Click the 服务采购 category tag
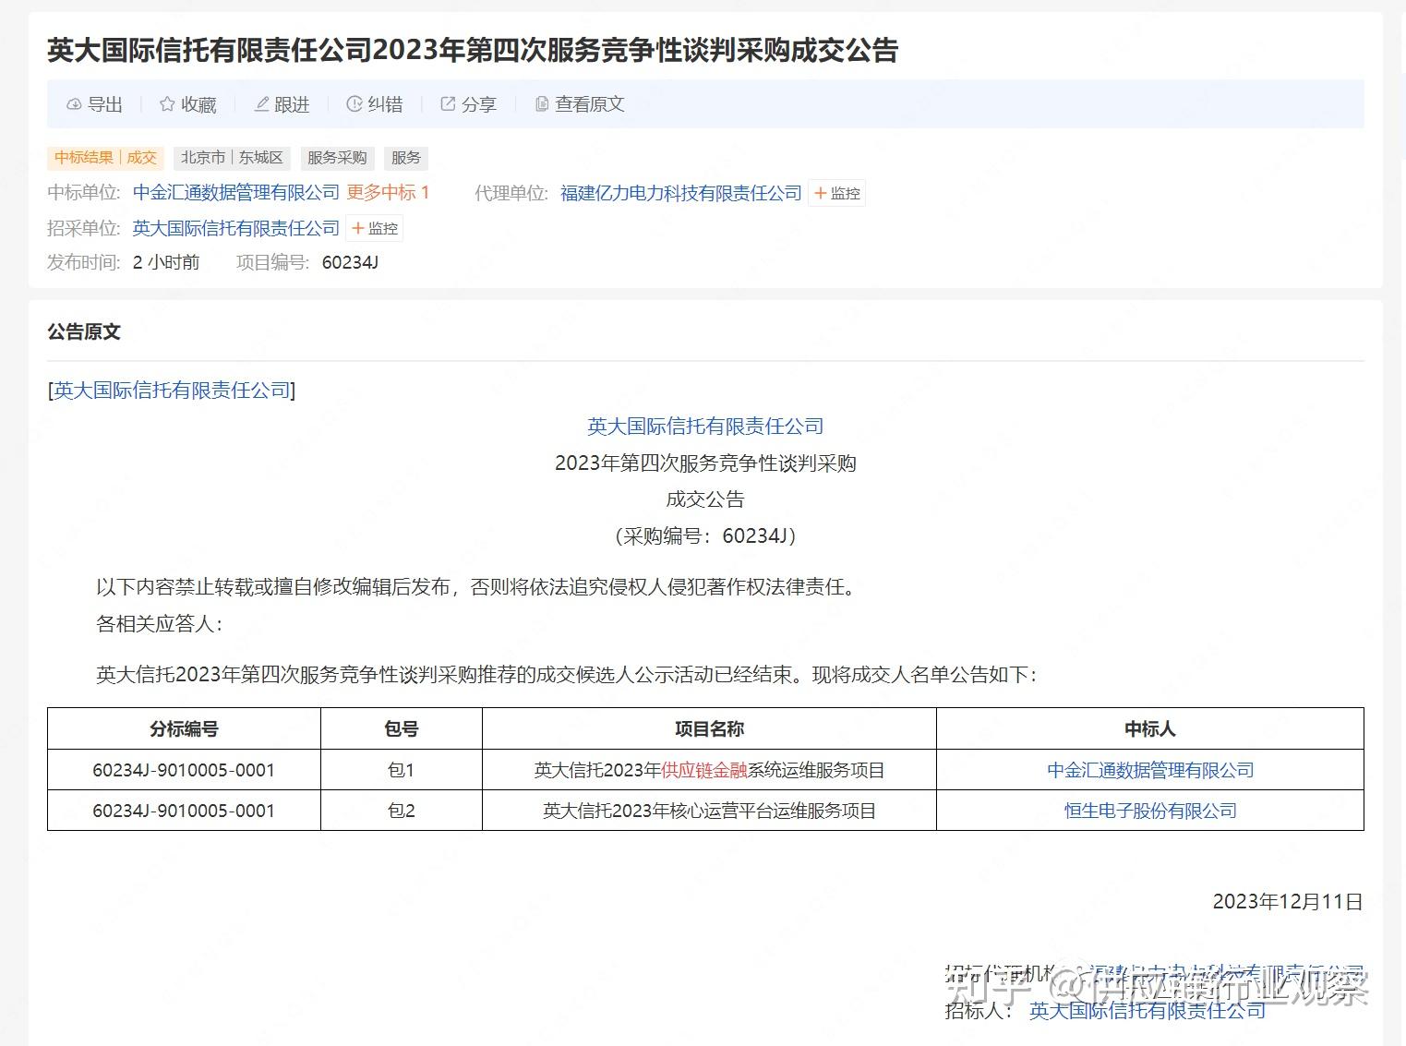The width and height of the screenshot is (1406, 1046). tap(337, 158)
